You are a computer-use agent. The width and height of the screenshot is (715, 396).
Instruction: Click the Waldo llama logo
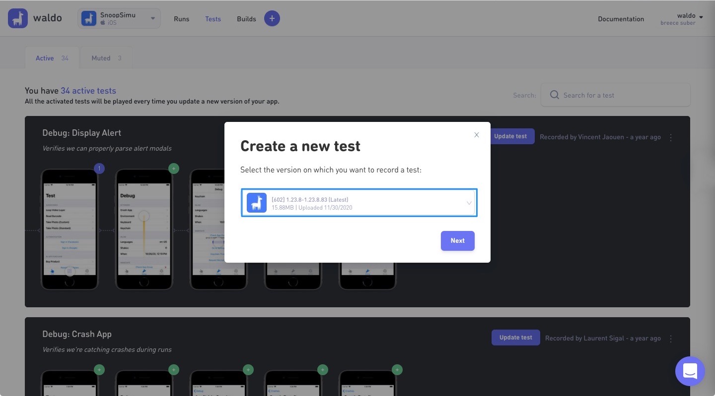pos(18,18)
